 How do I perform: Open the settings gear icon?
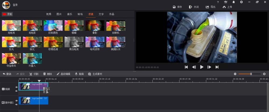pyautogui.click(x=241, y=2)
